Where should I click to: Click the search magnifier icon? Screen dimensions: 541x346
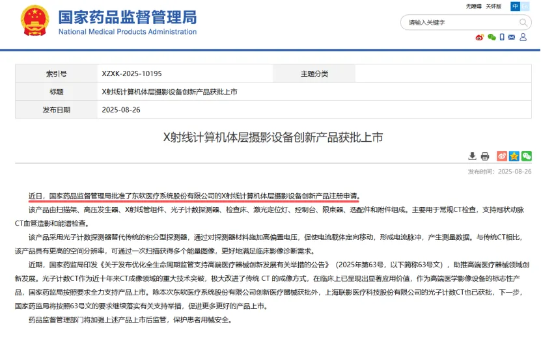(524, 22)
